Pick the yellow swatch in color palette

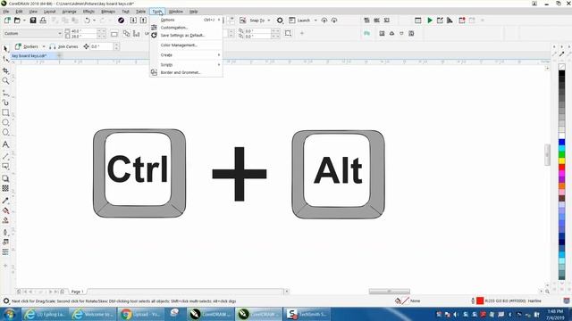click(562, 160)
